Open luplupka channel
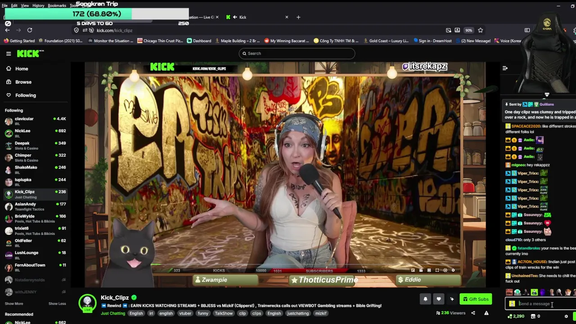576x324 pixels. tap(35, 182)
